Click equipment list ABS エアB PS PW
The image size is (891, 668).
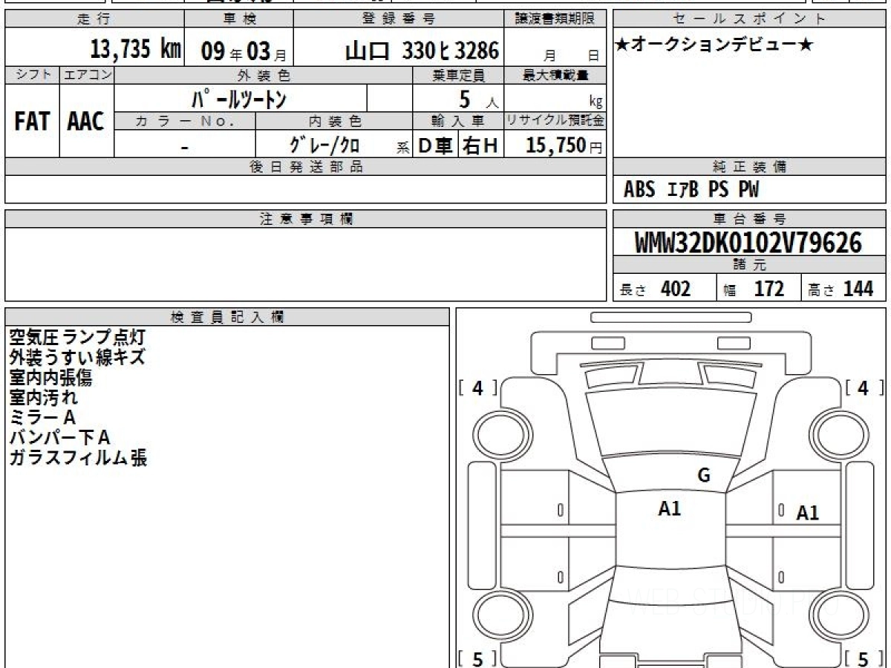tap(691, 190)
